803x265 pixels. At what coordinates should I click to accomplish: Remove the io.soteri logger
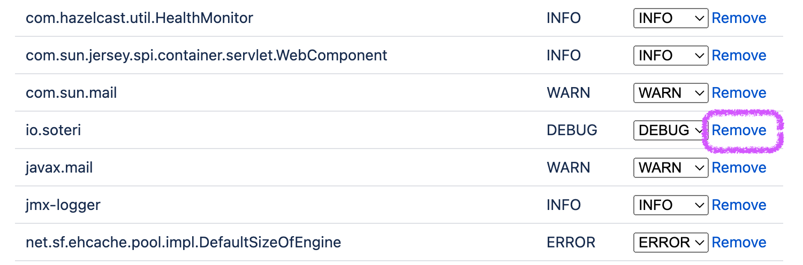coord(739,130)
